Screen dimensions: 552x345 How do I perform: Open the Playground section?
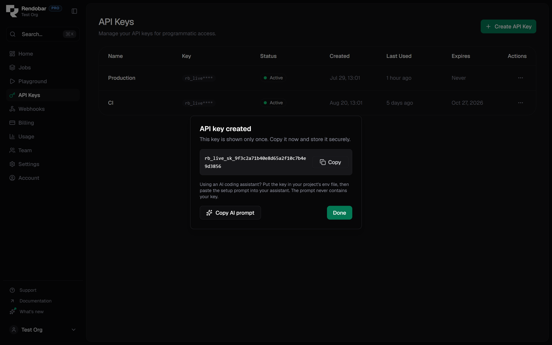[43, 81]
